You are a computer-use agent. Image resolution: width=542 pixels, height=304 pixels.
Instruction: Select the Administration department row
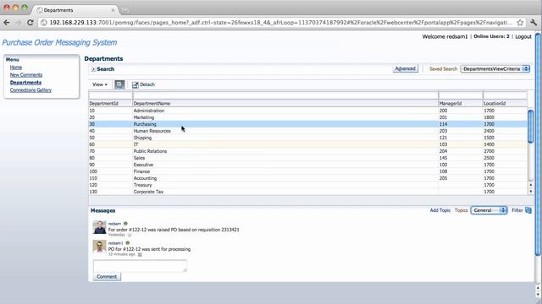pos(308,111)
